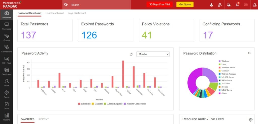
Task: Toggle Windows in distribution legend
Action: click(224, 61)
